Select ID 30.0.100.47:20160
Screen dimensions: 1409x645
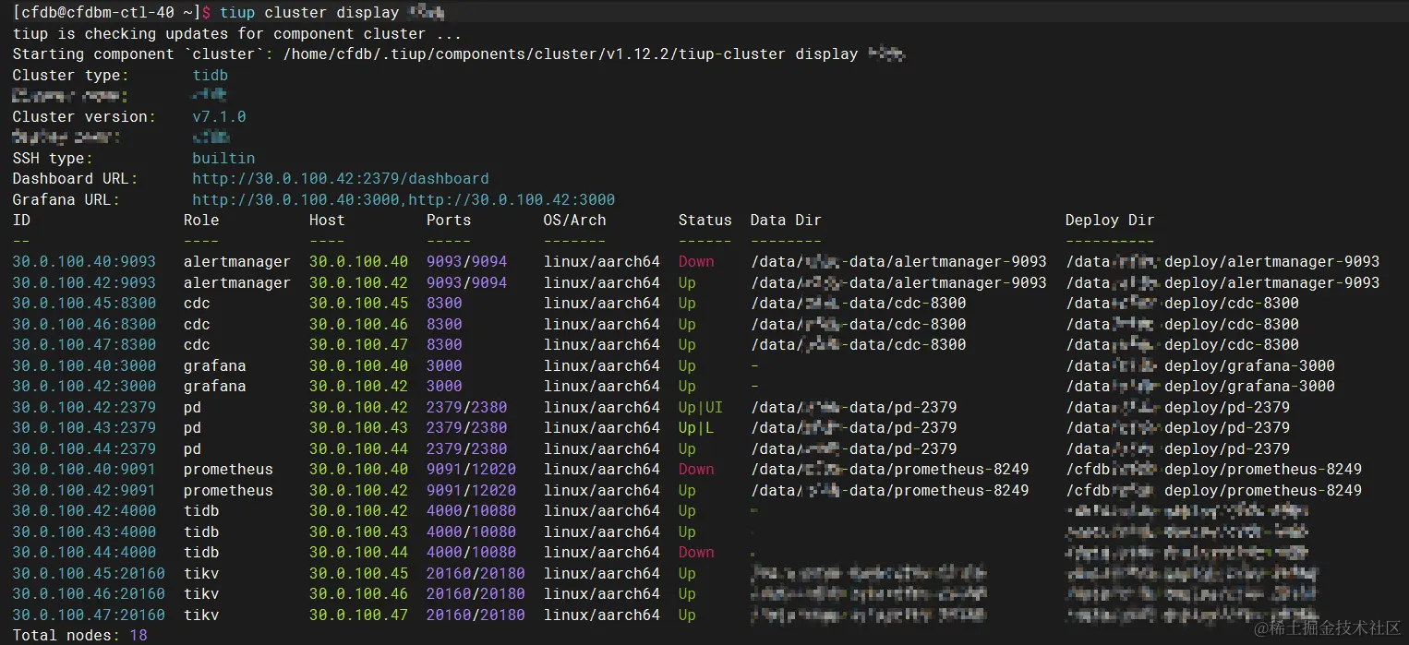(x=89, y=615)
